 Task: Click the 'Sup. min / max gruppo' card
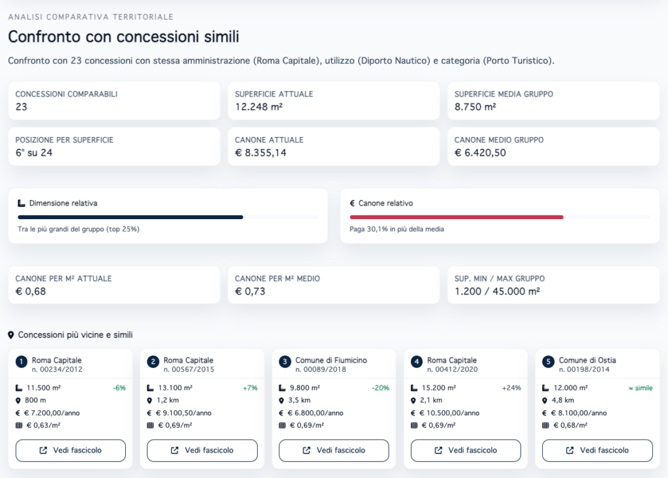[x=553, y=285]
